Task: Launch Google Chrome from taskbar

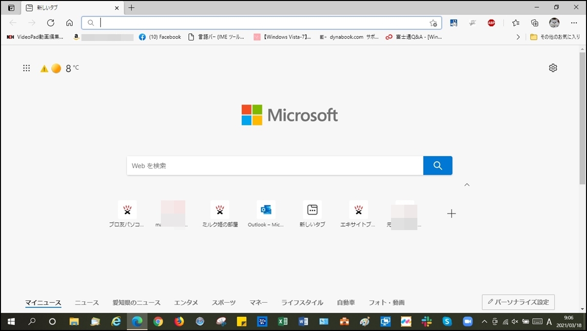Action: click(x=158, y=322)
